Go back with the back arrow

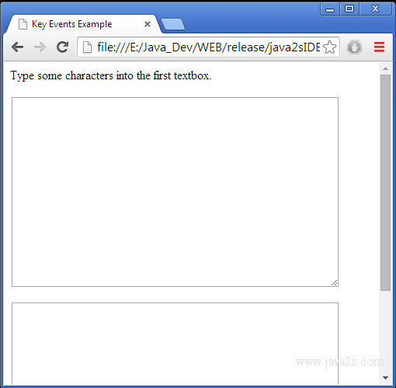(x=18, y=47)
